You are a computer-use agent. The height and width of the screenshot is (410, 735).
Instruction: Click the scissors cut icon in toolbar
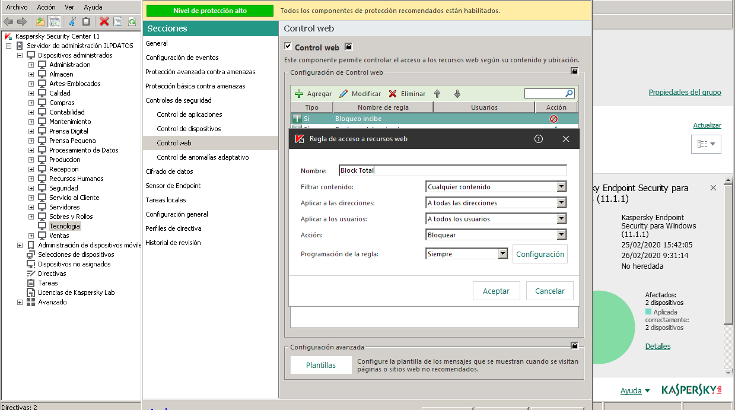coord(72,21)
